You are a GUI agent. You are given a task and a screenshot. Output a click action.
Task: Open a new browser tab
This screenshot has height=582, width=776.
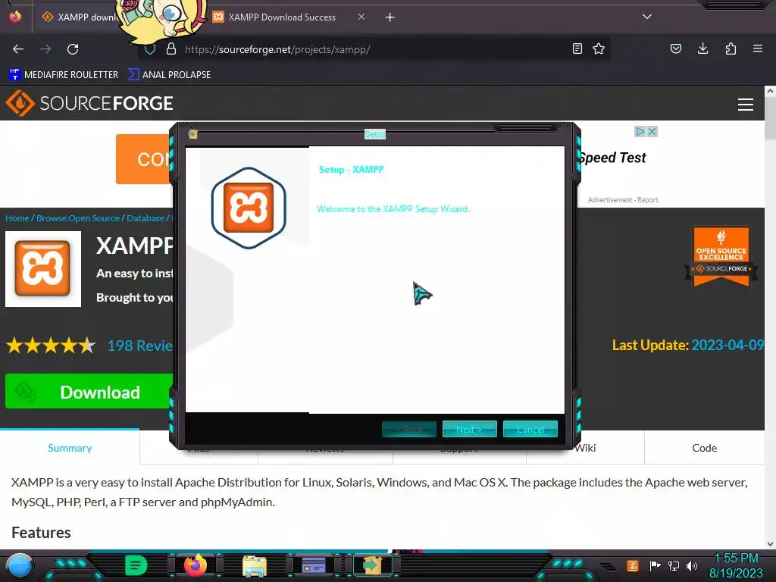(390, 17)
